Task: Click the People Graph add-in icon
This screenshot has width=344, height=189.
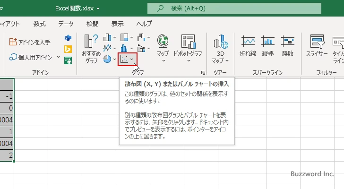Action: coord(68,60)
